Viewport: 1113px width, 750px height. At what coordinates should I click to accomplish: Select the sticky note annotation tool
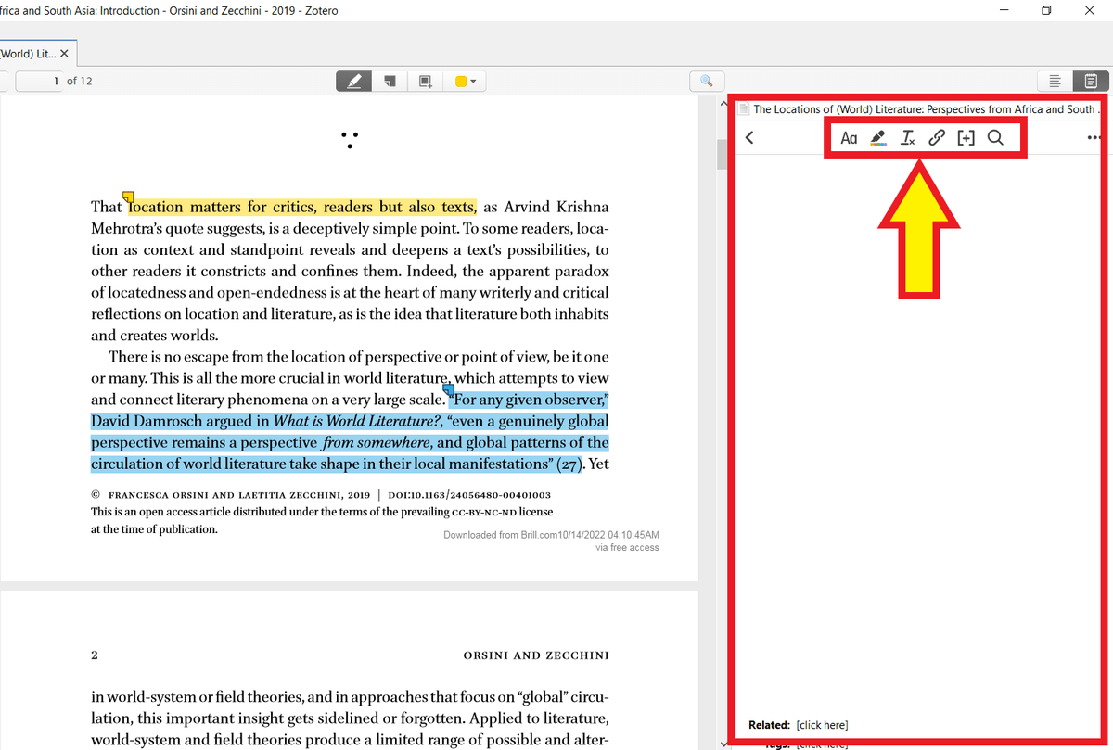[389, 81]
